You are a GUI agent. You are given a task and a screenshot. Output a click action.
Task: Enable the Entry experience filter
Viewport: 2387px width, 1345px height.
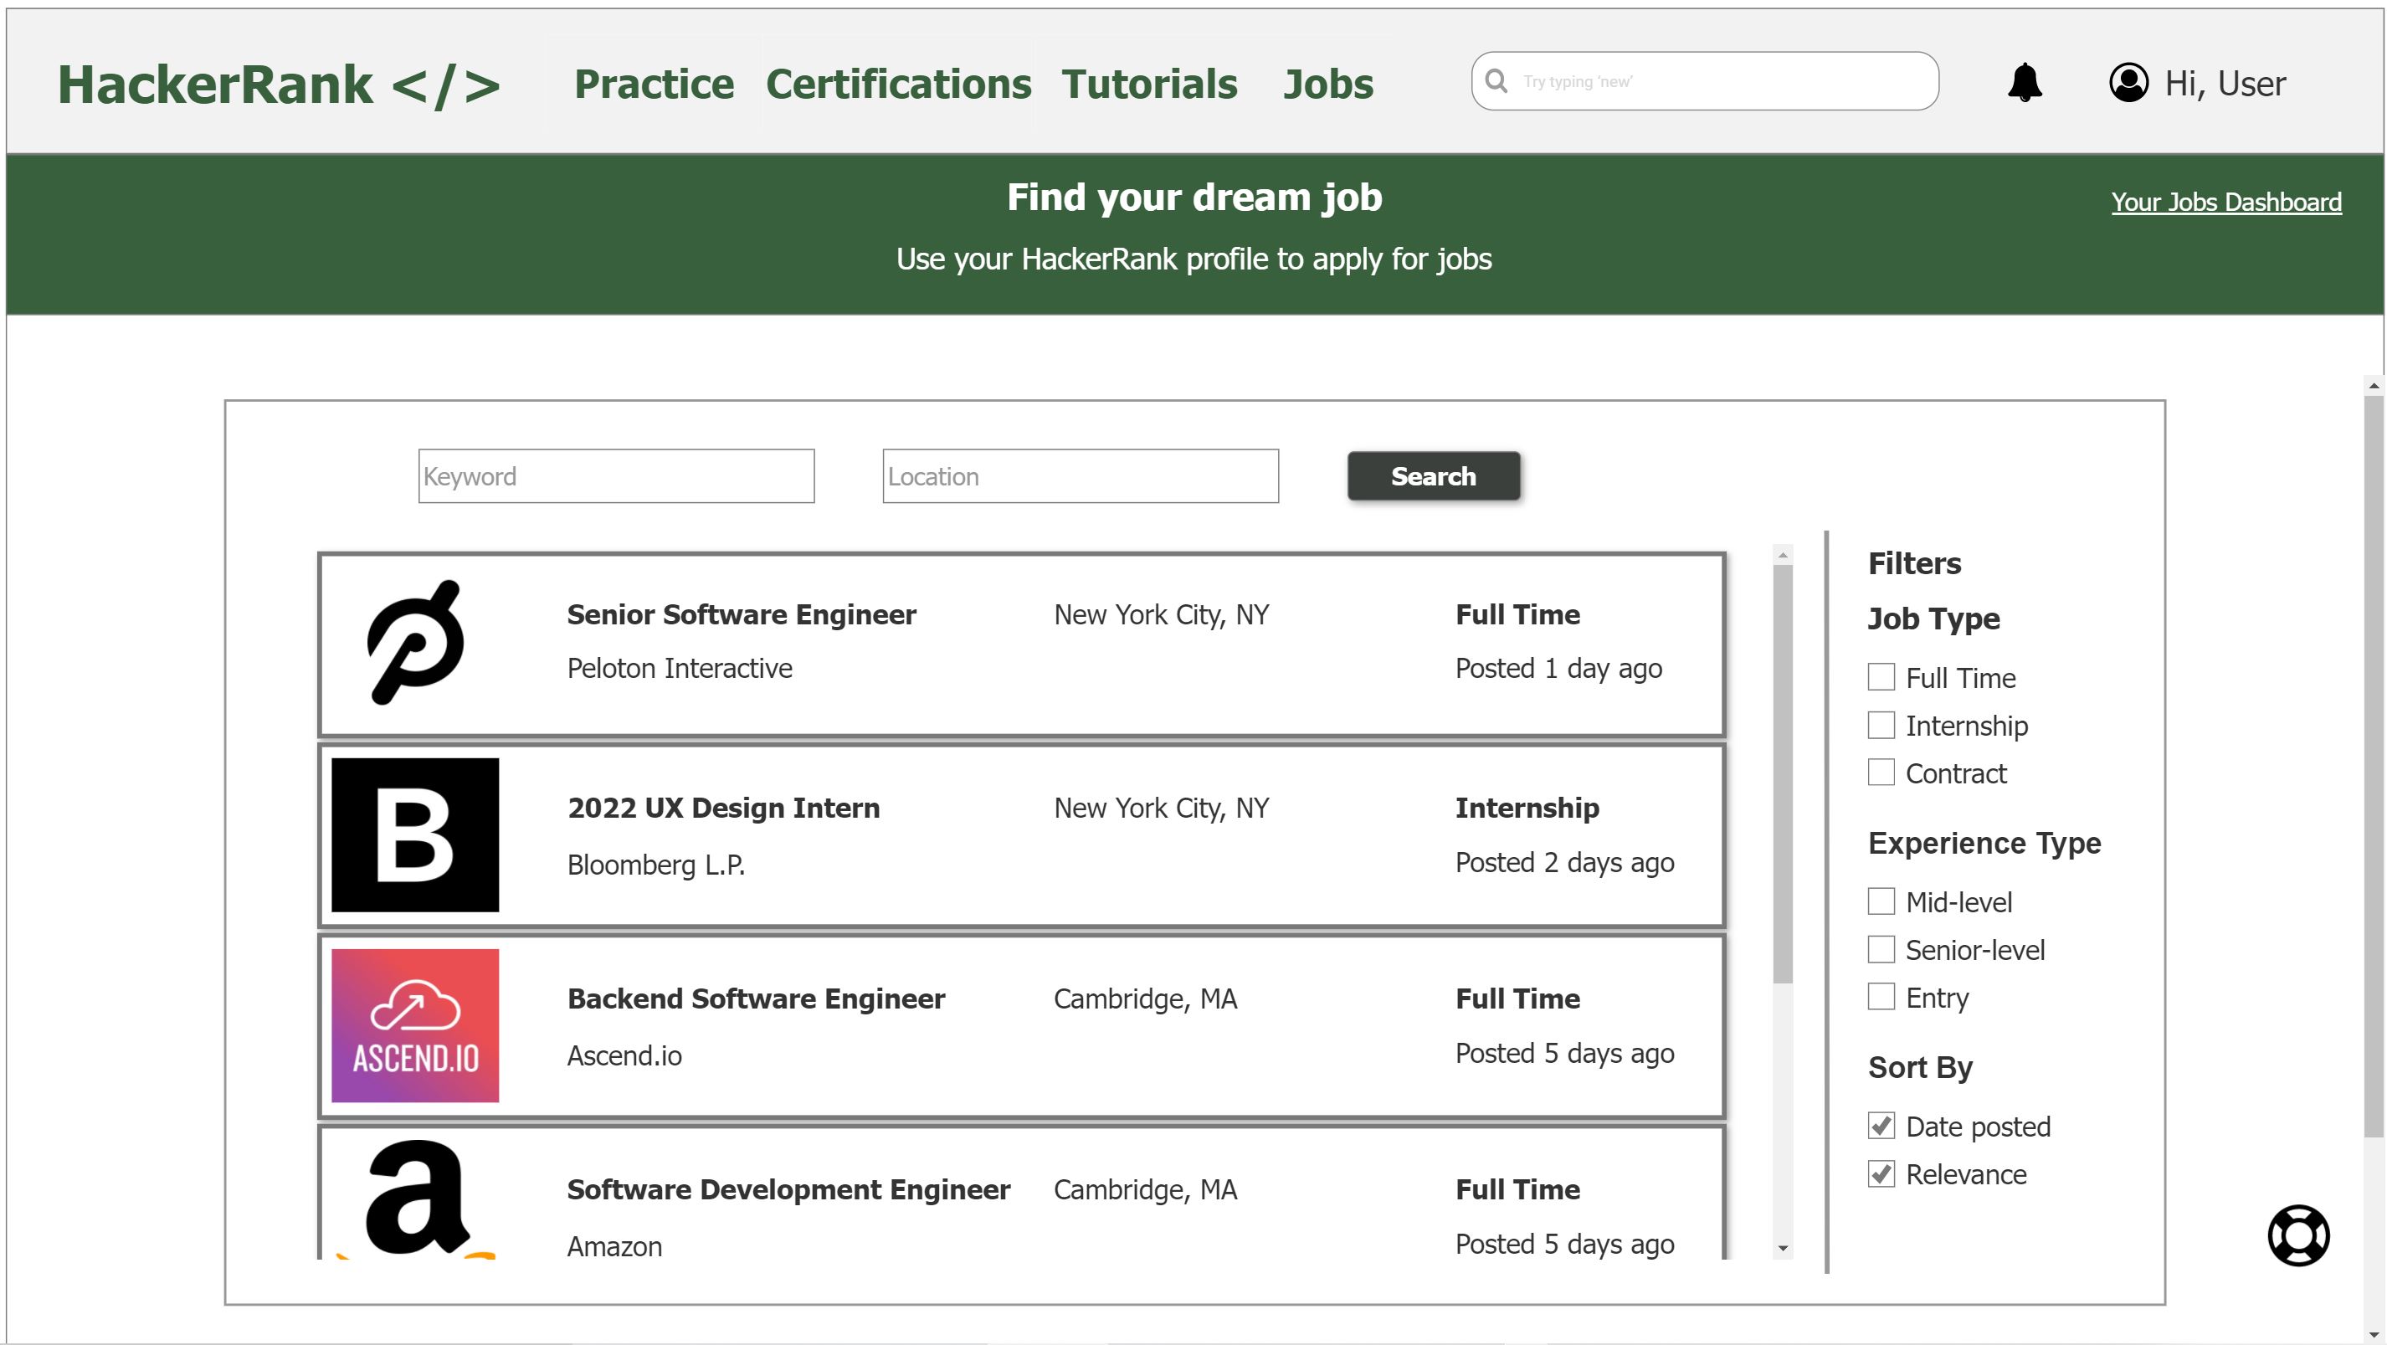1881,997
